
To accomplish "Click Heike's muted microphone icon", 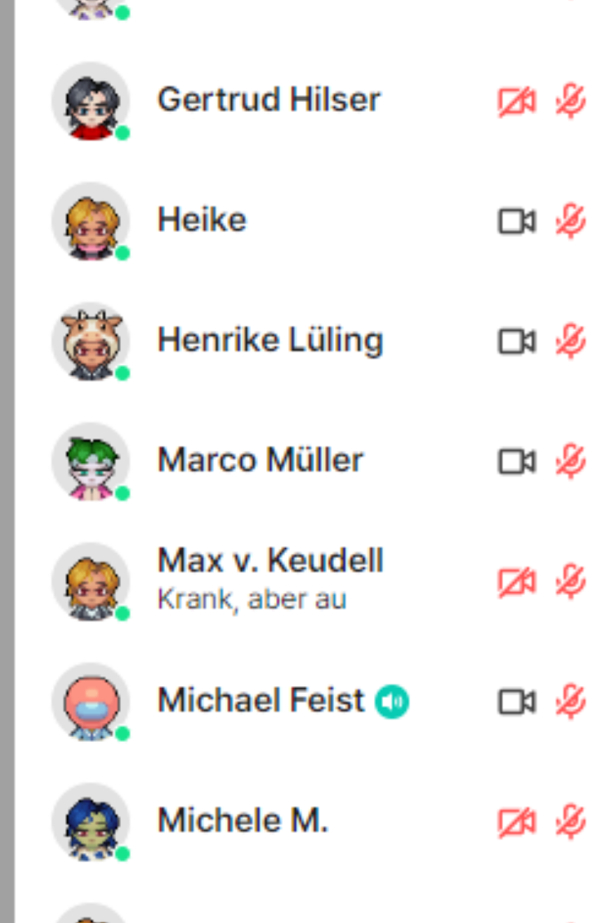I will click(x=570, y=222).
